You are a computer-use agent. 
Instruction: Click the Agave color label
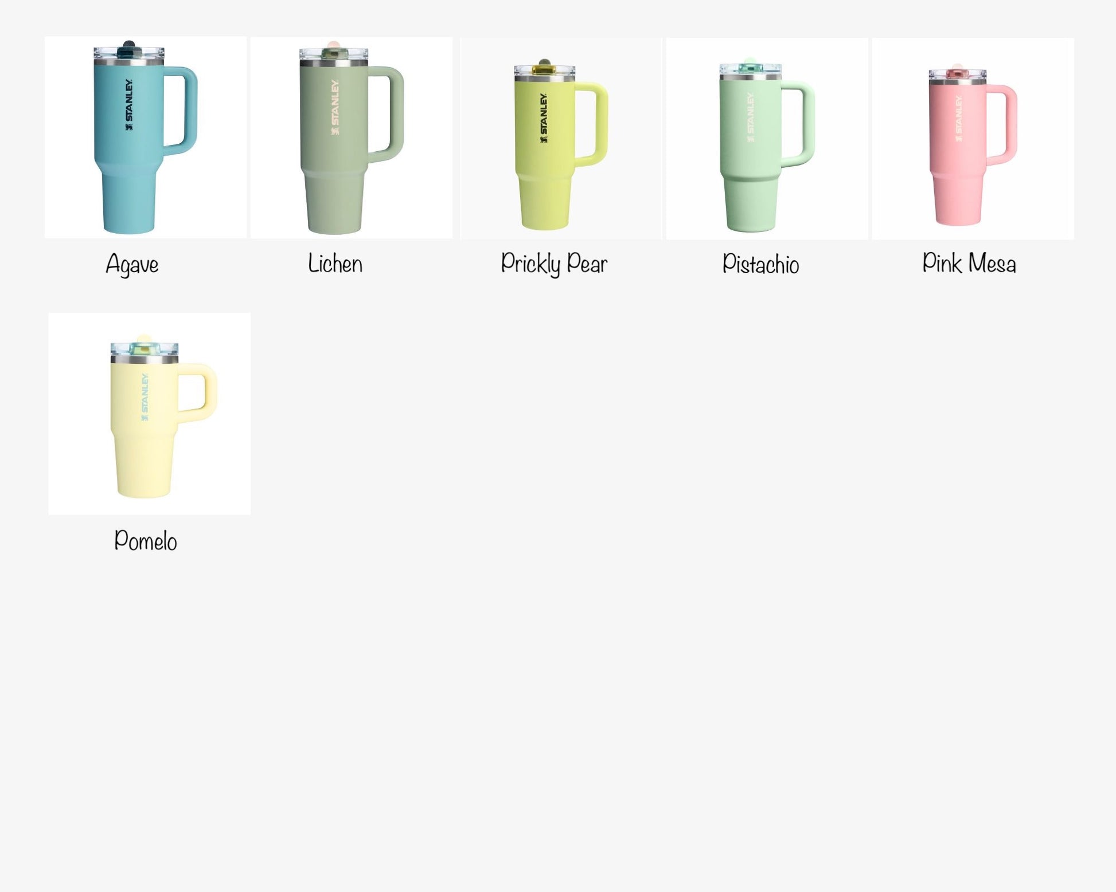[132, 265]
